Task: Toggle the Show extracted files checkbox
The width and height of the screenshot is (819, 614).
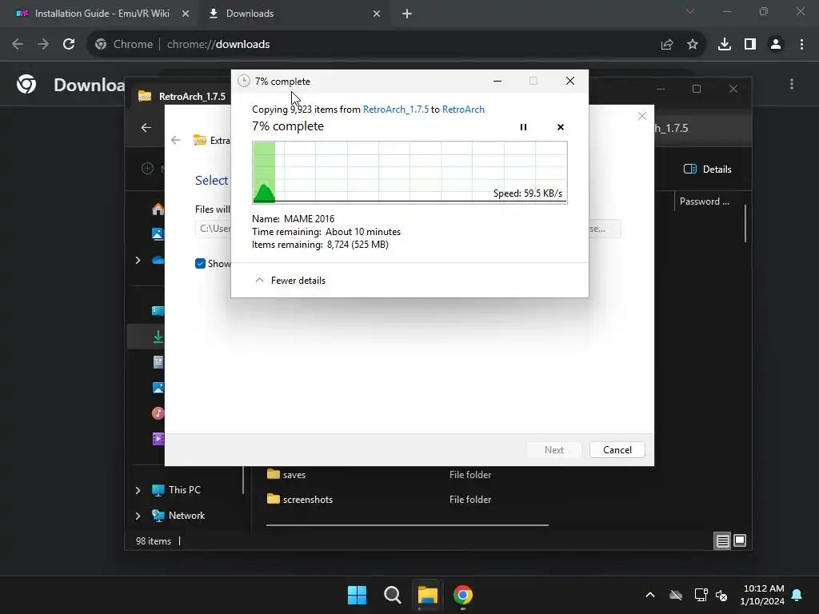Action: [x=200, y=264]
